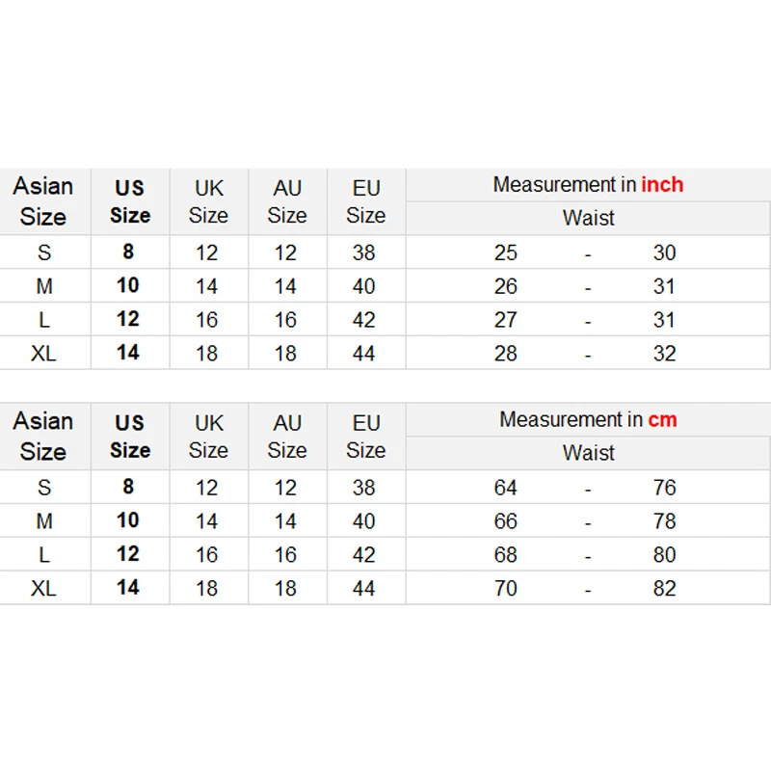The width and height of the screenshot is (771, 771).
Task: Click the "Asian Size" header of the inch table
Action: pyautogui.click(x=43, y=201)
